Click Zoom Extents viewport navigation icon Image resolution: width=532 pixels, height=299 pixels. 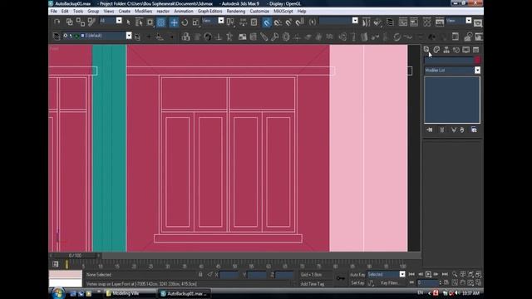pos(471,274)
